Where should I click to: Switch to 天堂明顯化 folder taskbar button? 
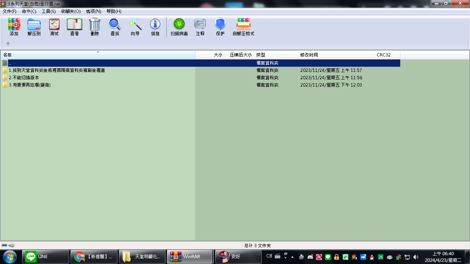pyautogui.click(x=142, y=257)
